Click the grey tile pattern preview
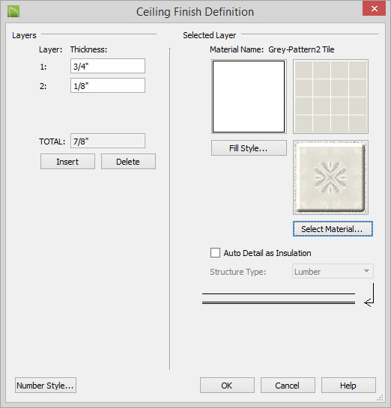This screenshot has height=408, width=391. click(330, 97)
